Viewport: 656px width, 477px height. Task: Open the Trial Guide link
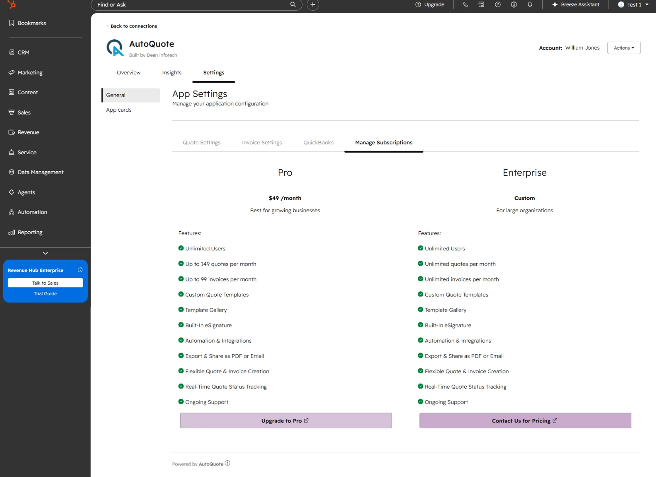pos(45,294)
